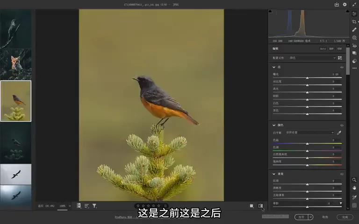Image resolution: width=359 pixels, height=224 pixels.
Task: Collapse the Color panel chevron
Action: coord(274,125)
